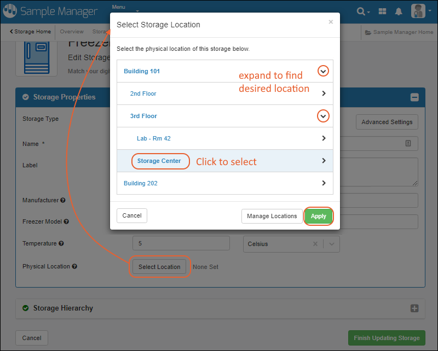This screenshot has width=438, height=351.
Task: Select Storage Center location row
Action: tap(159, 161)
